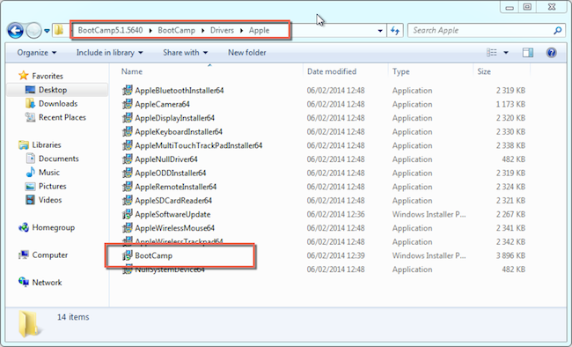
Task: Select the AppleNullDriver64 file name
Action: point(166,159)
